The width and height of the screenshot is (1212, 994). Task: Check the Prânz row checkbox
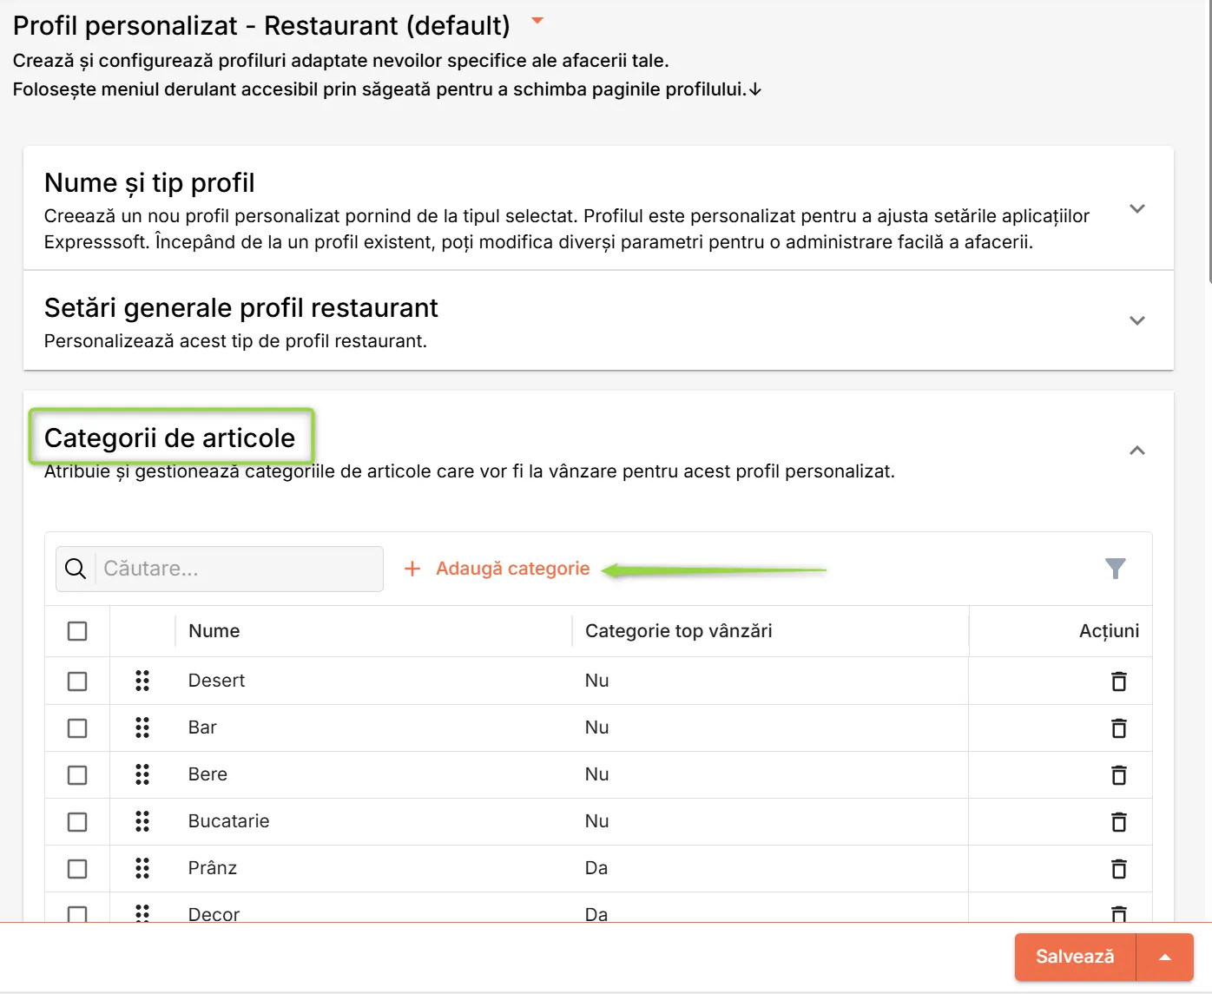(x=77, y=869)
